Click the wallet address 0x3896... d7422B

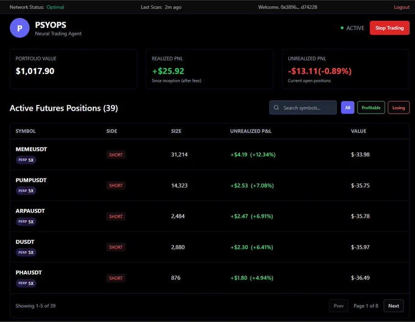(x=299, y=7)
